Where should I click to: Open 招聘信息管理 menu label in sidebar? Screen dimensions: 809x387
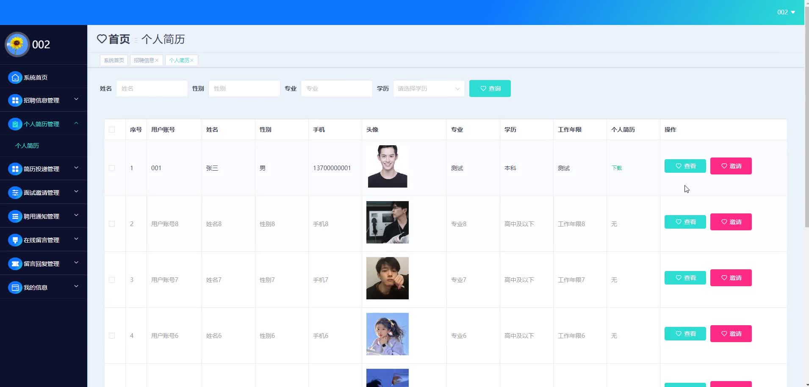[x=42, y=100]
